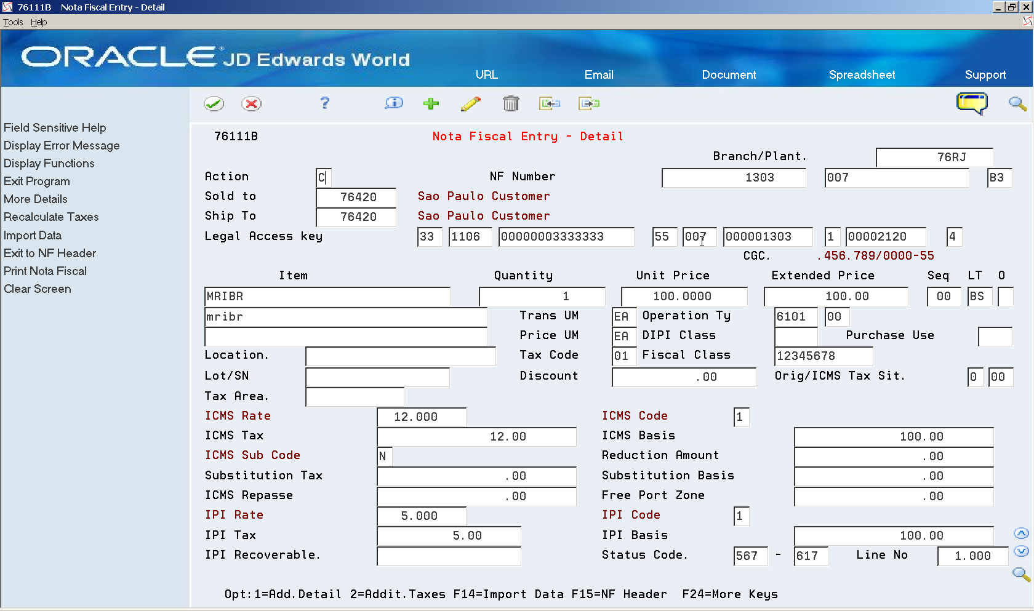Open help with the question mark icon

(x=325, y=103)
